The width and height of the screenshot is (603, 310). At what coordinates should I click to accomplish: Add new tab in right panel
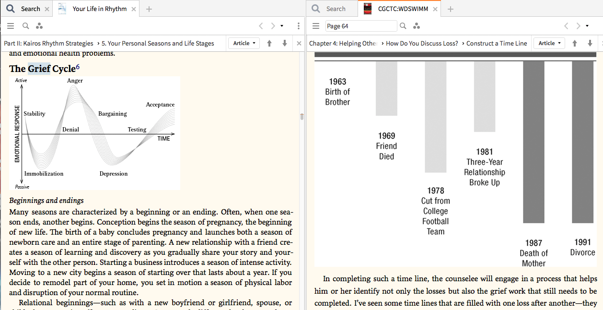[x=451, y=9]
